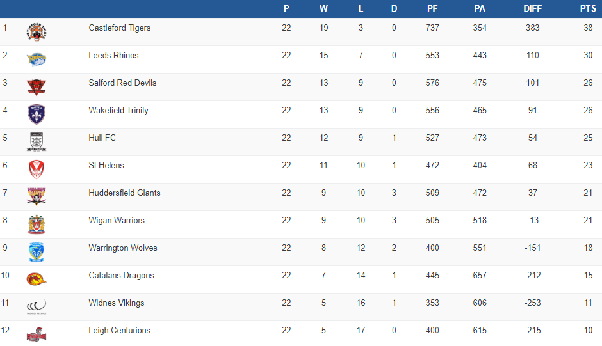Screen dimensions: 602x346
Task: Click the Wigan Warriors crest
Action: [37, 224]
